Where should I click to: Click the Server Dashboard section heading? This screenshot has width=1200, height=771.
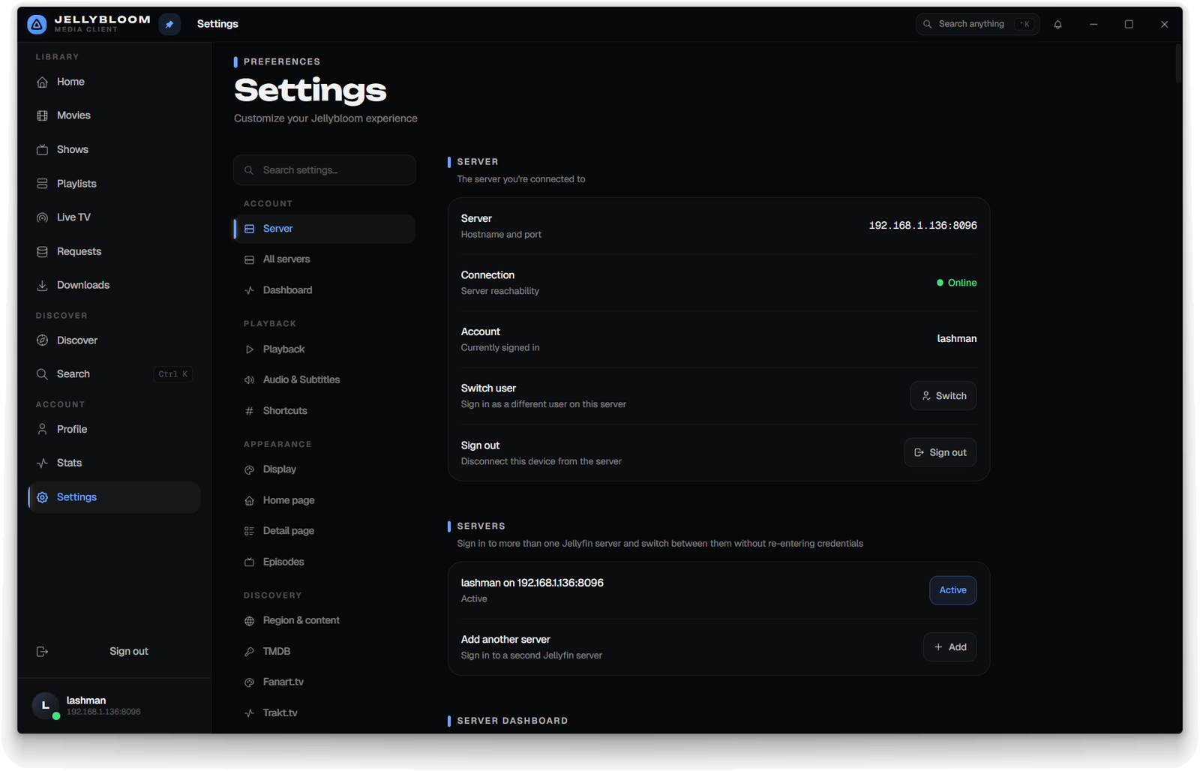click(x=512, y=721)
